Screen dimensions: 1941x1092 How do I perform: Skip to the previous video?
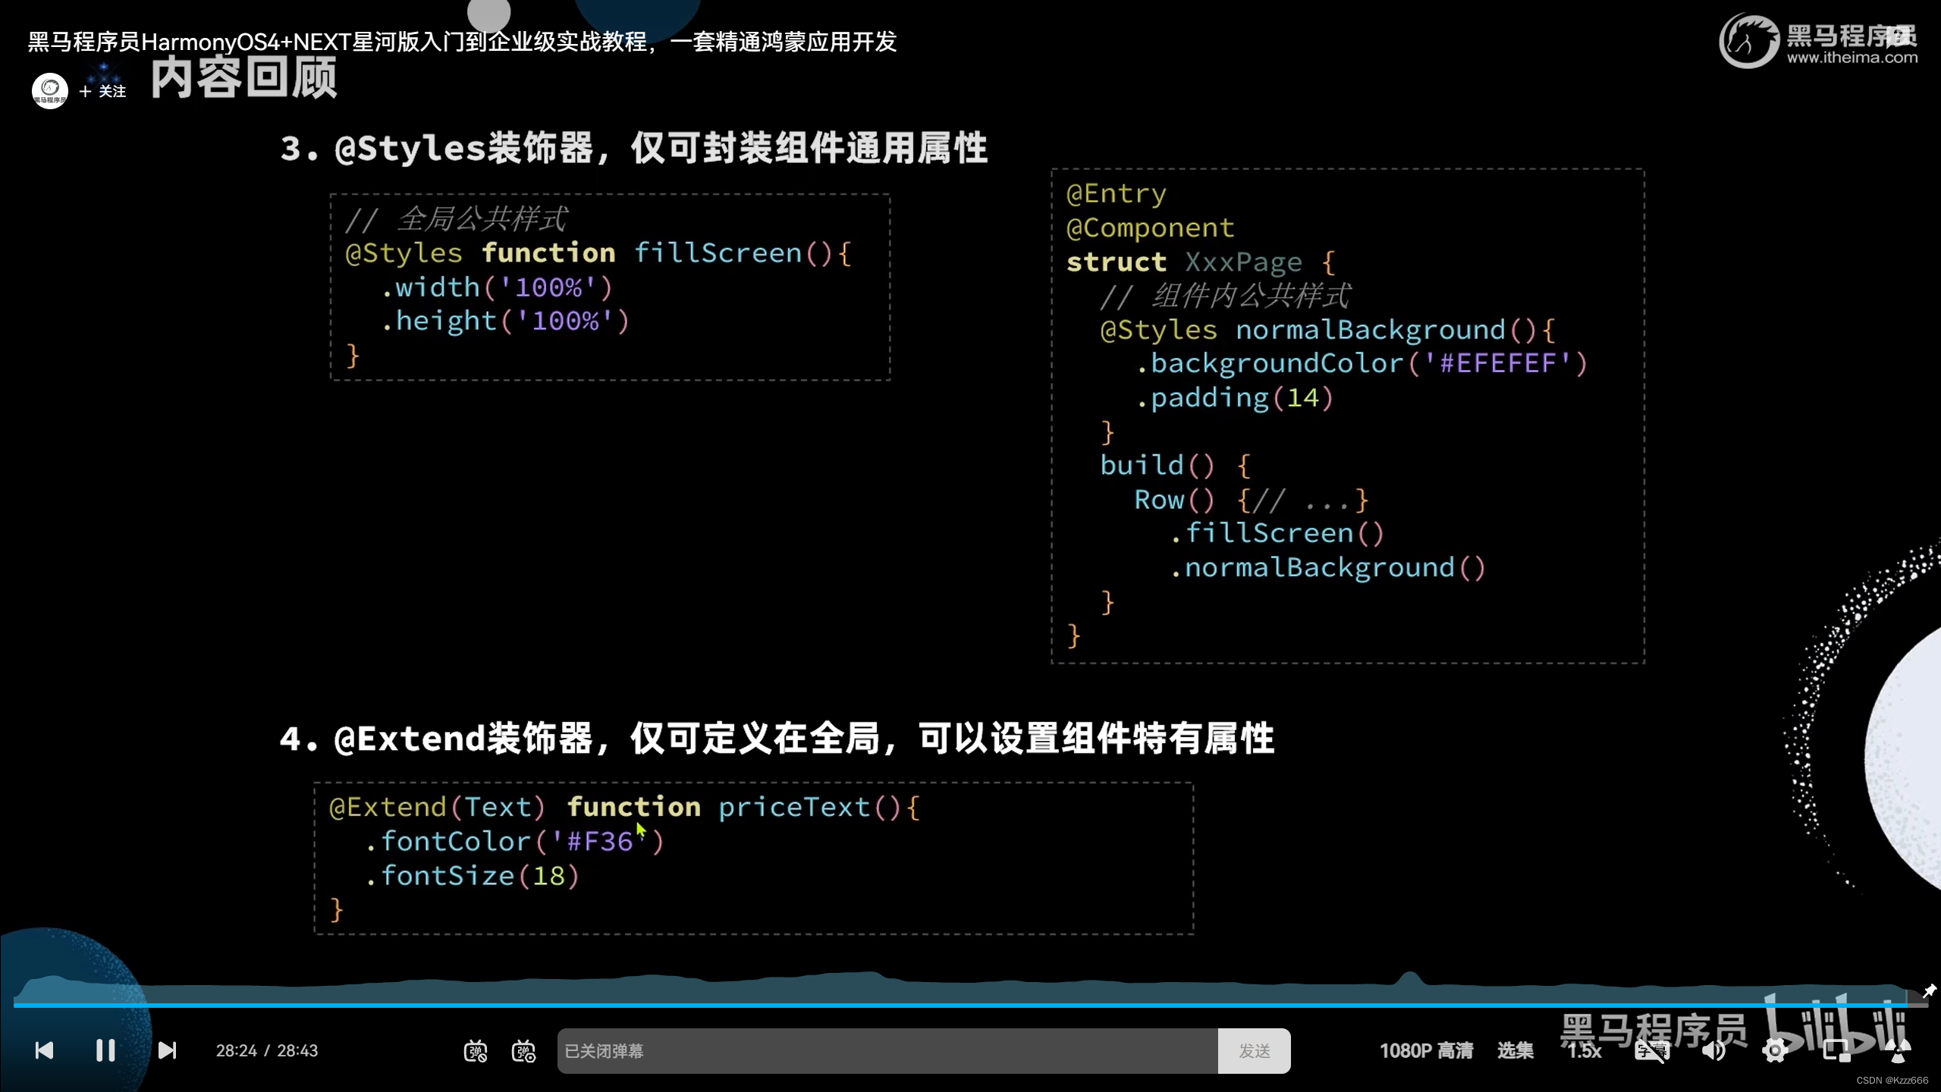pyautogui.click(x=44, y=1050)
